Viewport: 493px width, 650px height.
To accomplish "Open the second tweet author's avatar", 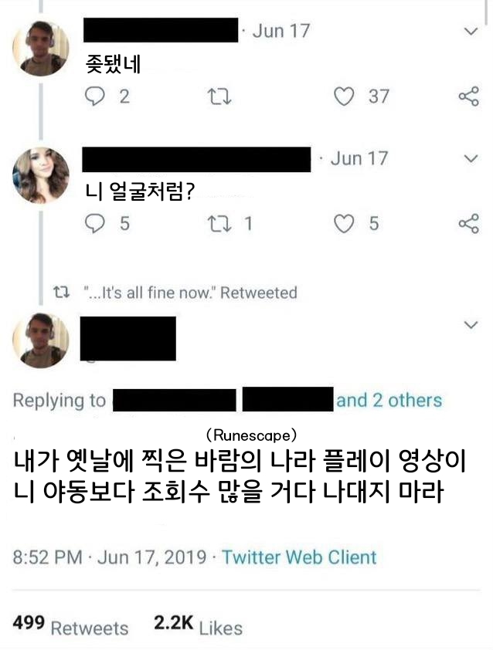I will 40,175.
